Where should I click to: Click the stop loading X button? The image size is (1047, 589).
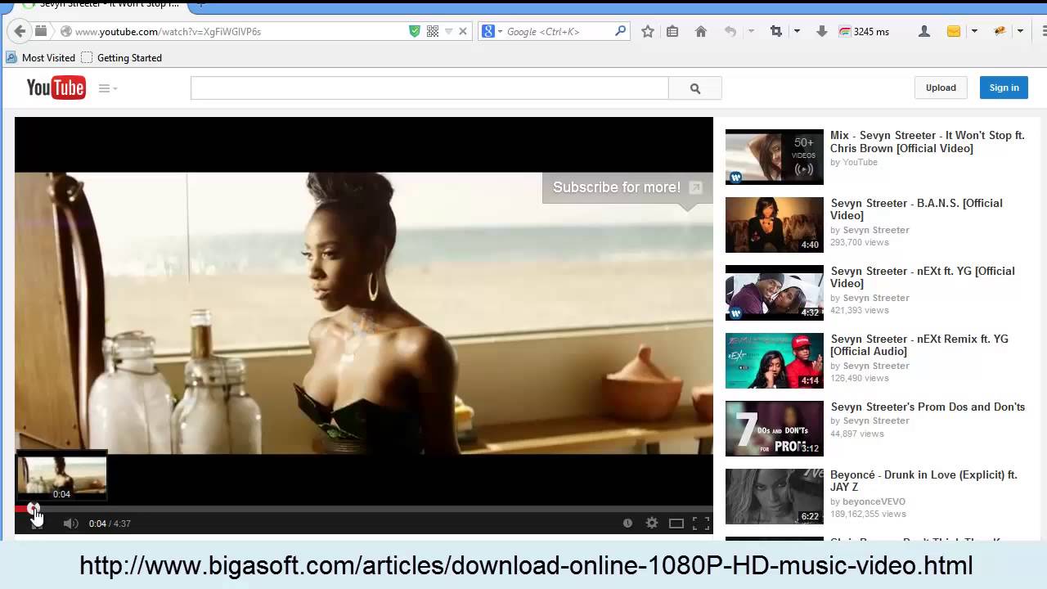point(463,31)
